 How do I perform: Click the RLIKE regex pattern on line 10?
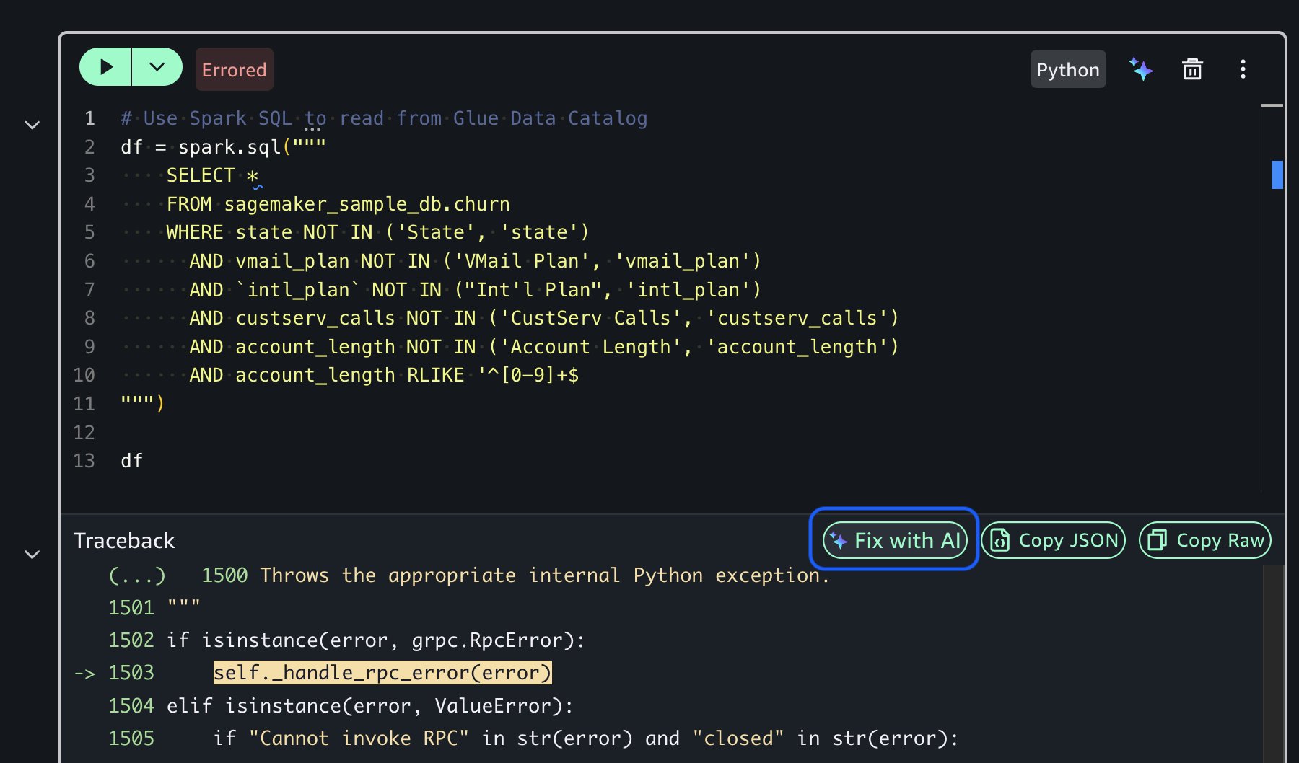click(528, 375)
